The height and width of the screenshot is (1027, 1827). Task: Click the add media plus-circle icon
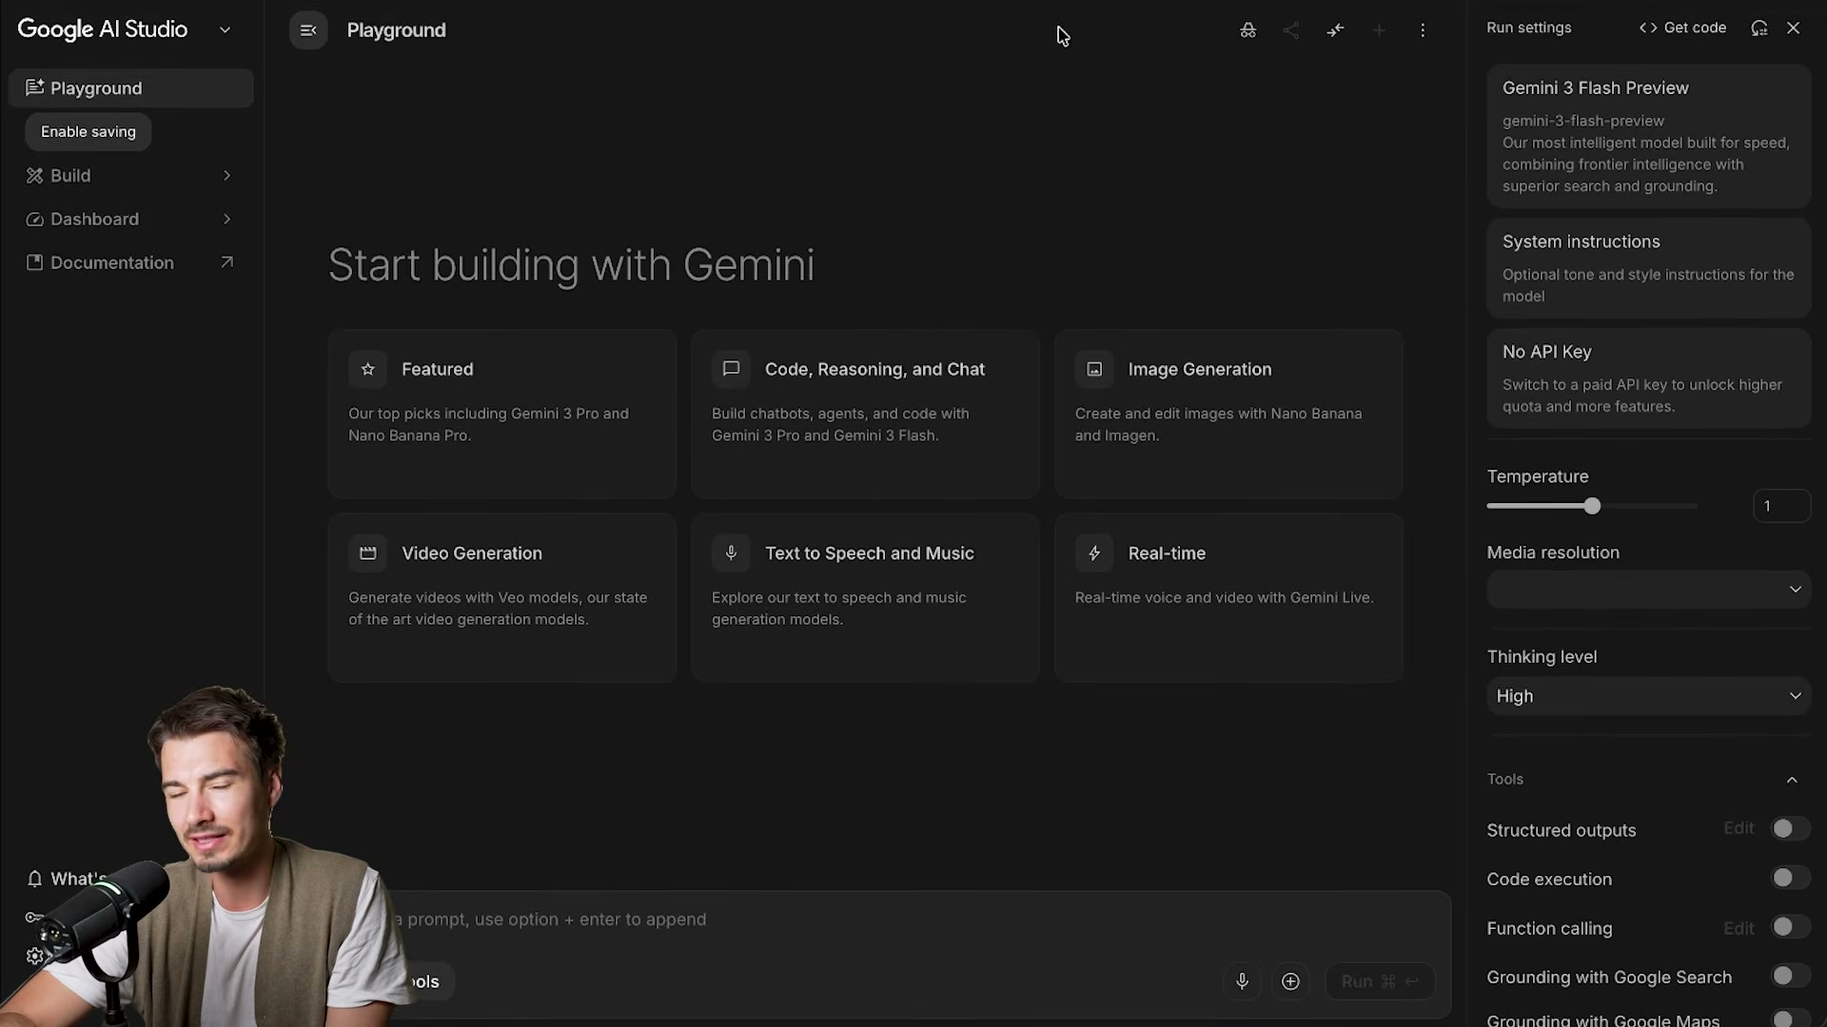[x=1290, y=981]
